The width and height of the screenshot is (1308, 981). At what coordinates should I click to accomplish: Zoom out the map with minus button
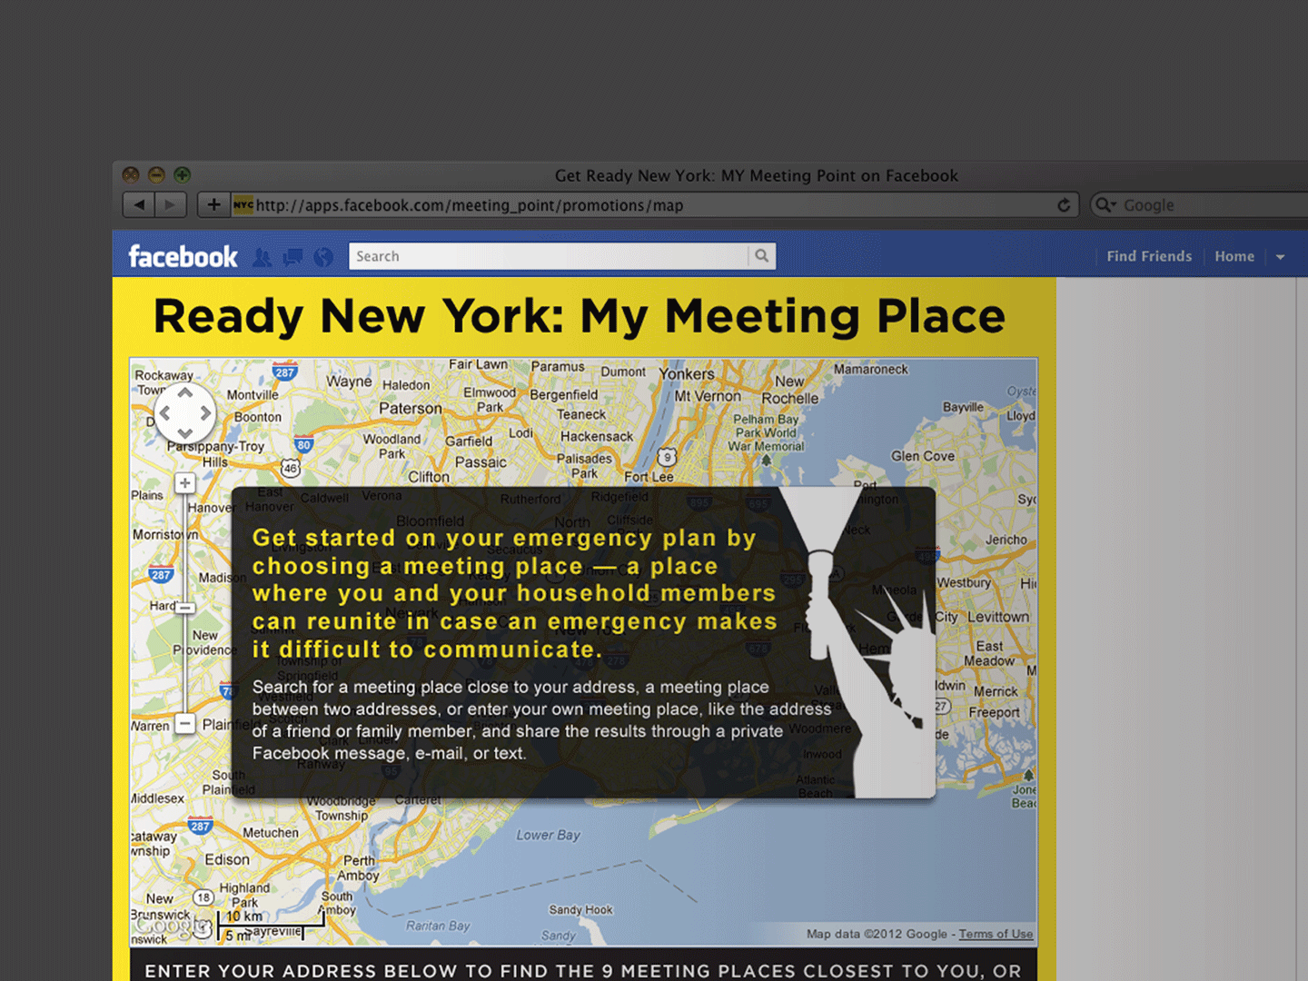[185, 724]
